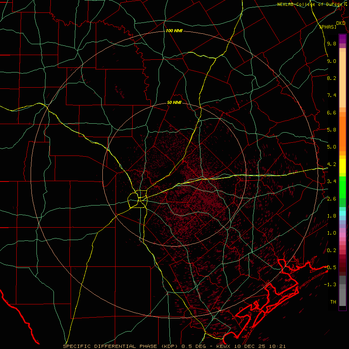Click the 8.2 value on the color scale
The width and height of the screenshot is (349, 349).
tap(332, 78)
